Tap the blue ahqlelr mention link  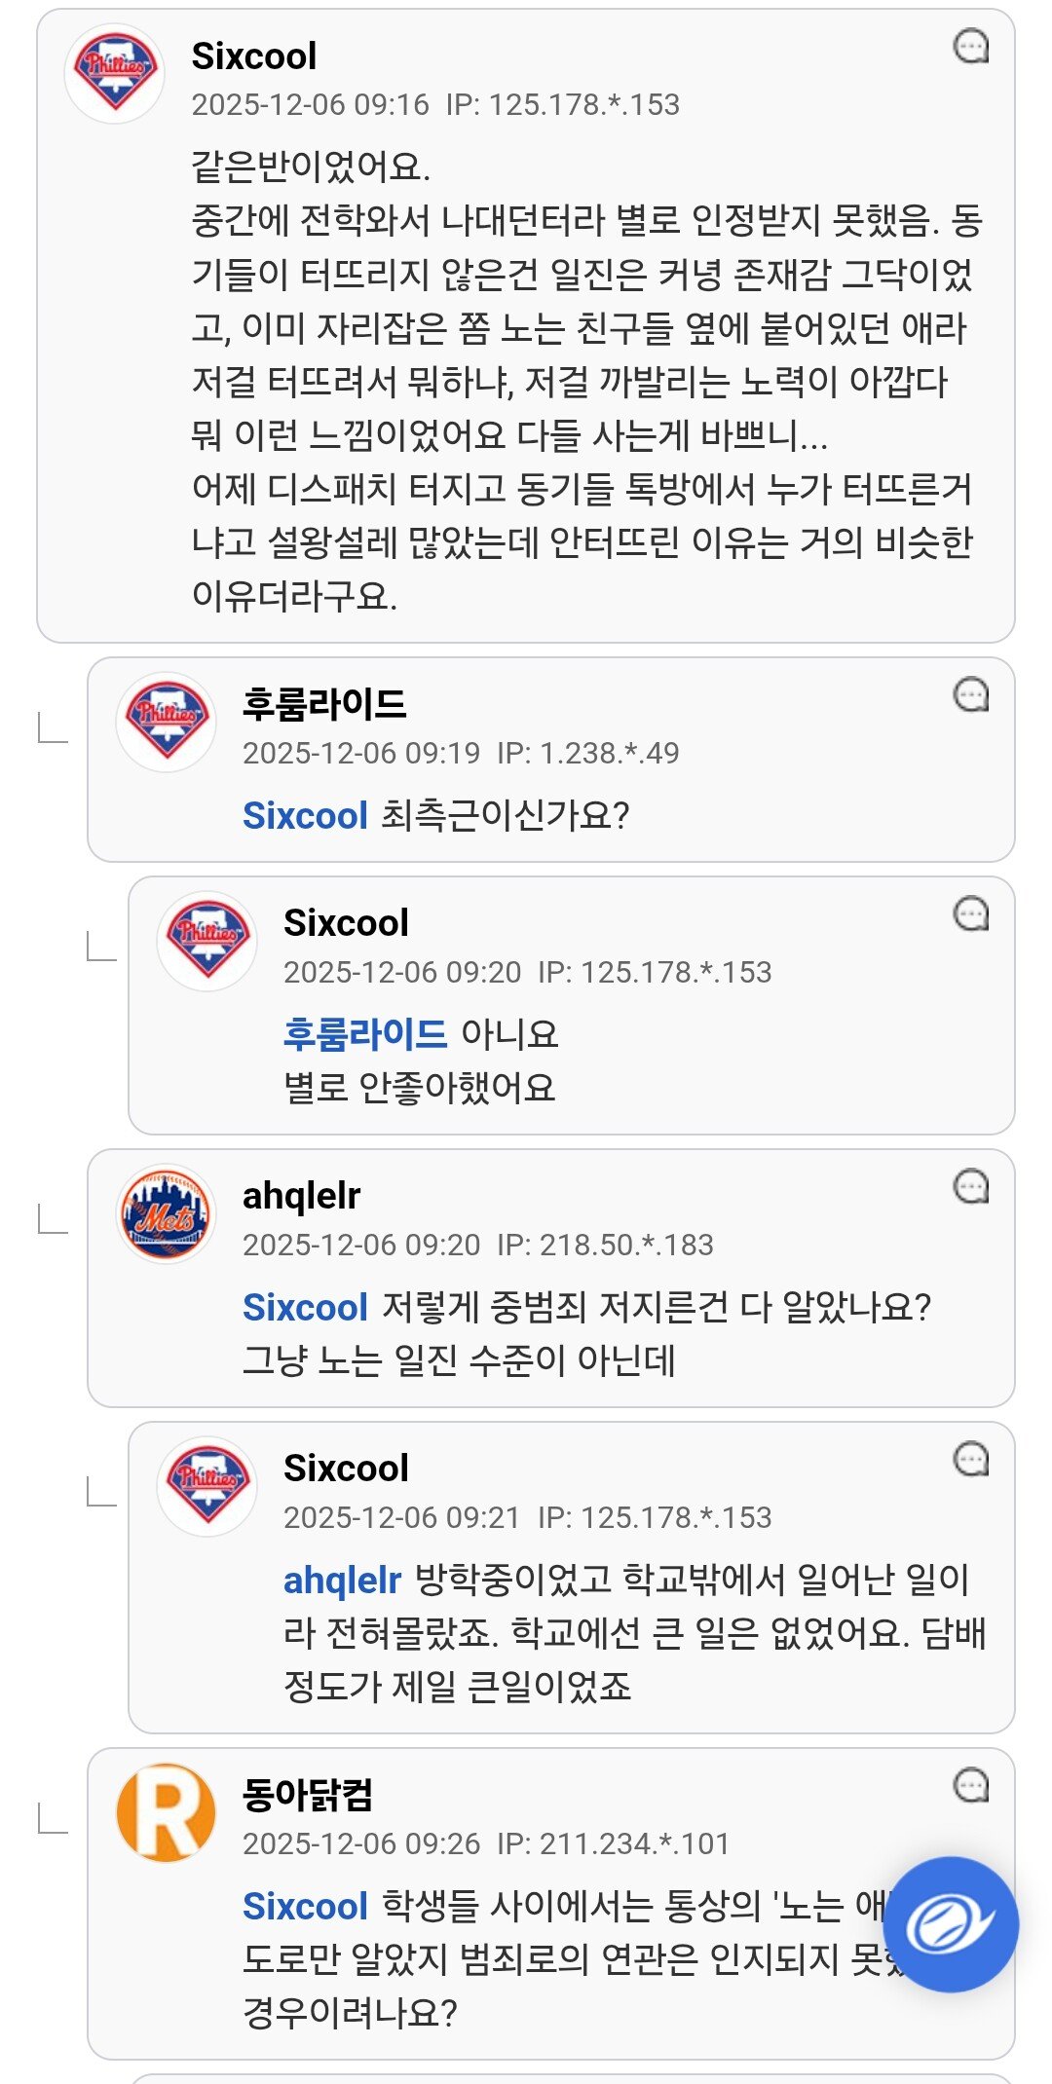point(342,1580)
